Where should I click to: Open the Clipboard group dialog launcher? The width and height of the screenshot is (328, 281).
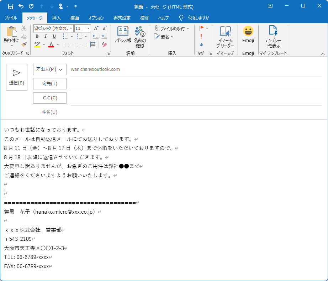pyautogui.click(x=28, y=54)
